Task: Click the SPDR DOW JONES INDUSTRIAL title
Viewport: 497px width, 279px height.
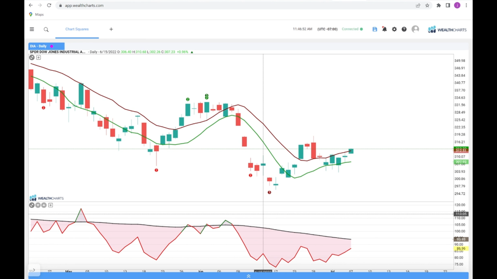Action: [x=57, y=52]
